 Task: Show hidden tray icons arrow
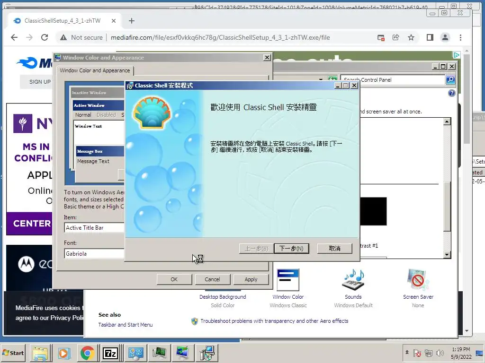click(x=407, y=353)
